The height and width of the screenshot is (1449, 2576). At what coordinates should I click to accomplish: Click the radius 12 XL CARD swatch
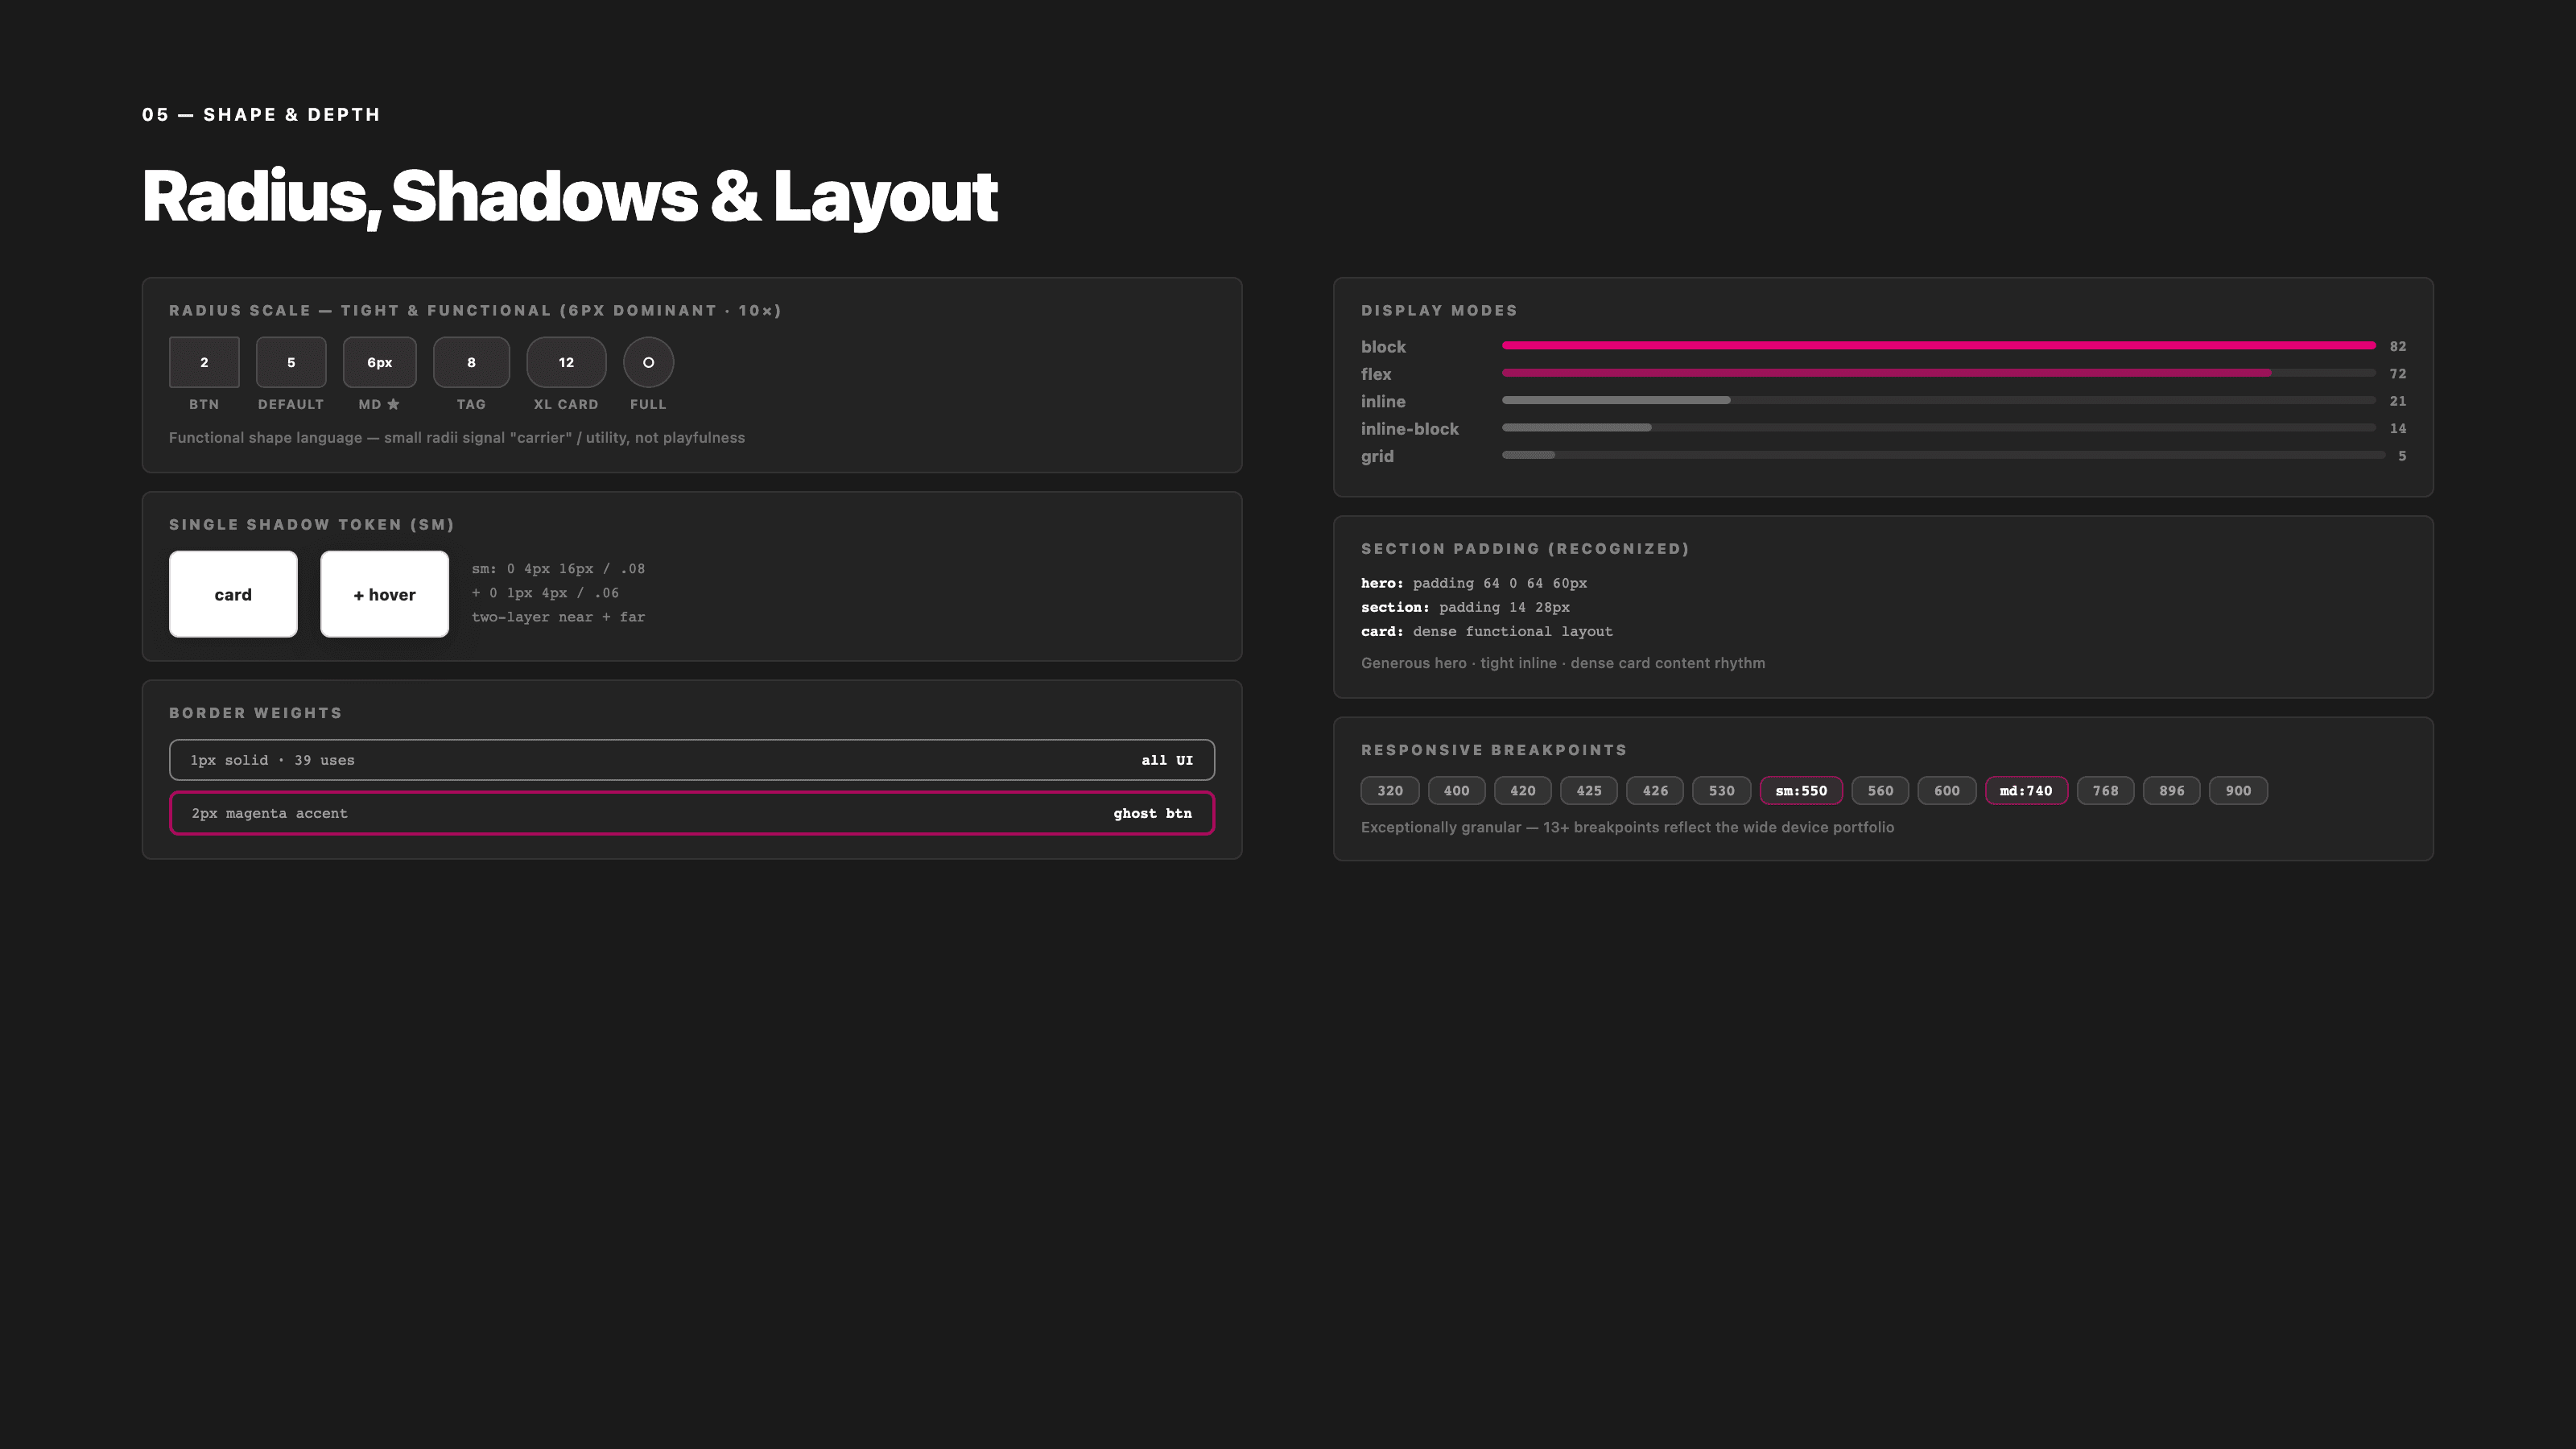coord(566,362)
